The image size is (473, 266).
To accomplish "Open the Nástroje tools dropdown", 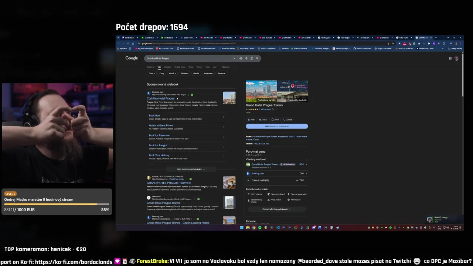I will [227, 67].
